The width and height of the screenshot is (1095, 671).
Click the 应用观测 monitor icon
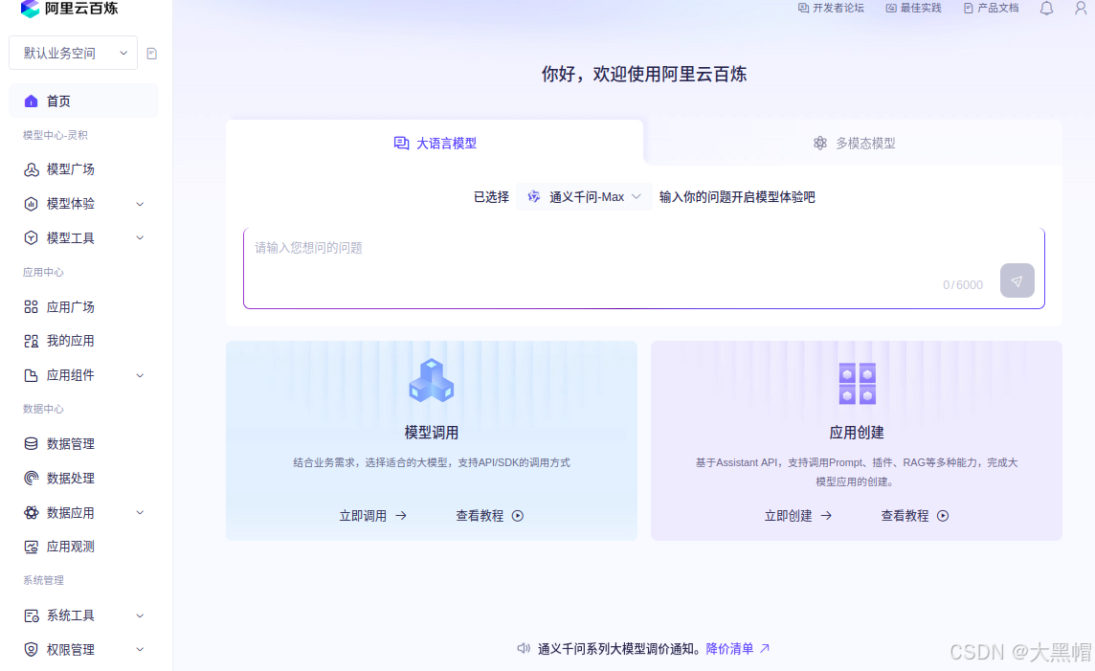pyautogui.click(x=31, y=547)
